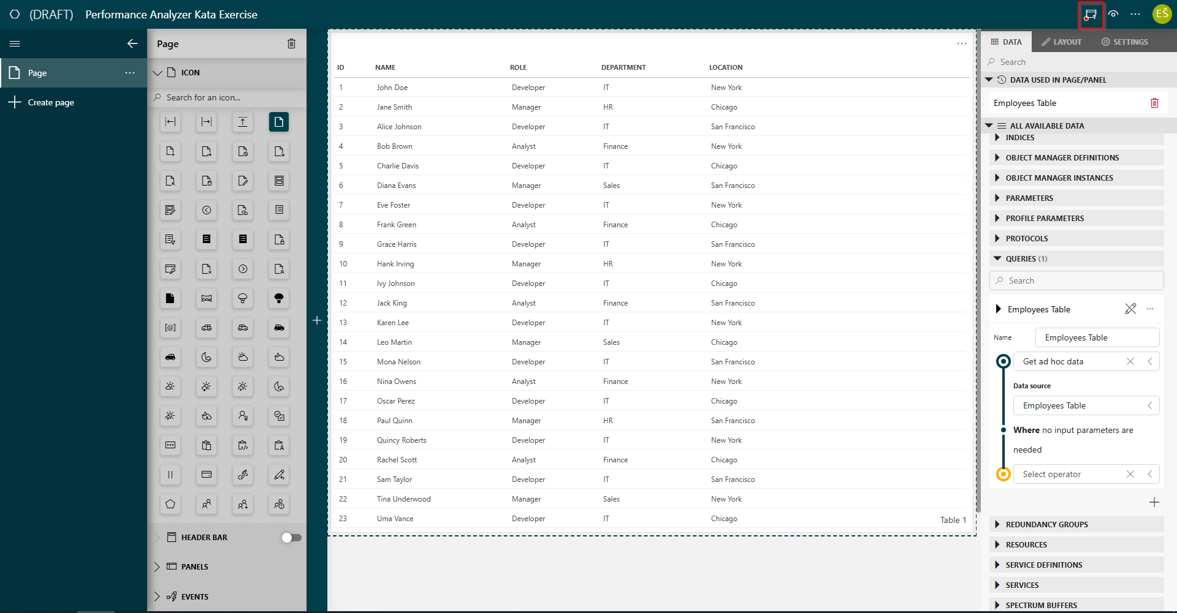Click the edit pencil next to Employees Table query
1177x613 pixels.
click(x=1130, y=309)
